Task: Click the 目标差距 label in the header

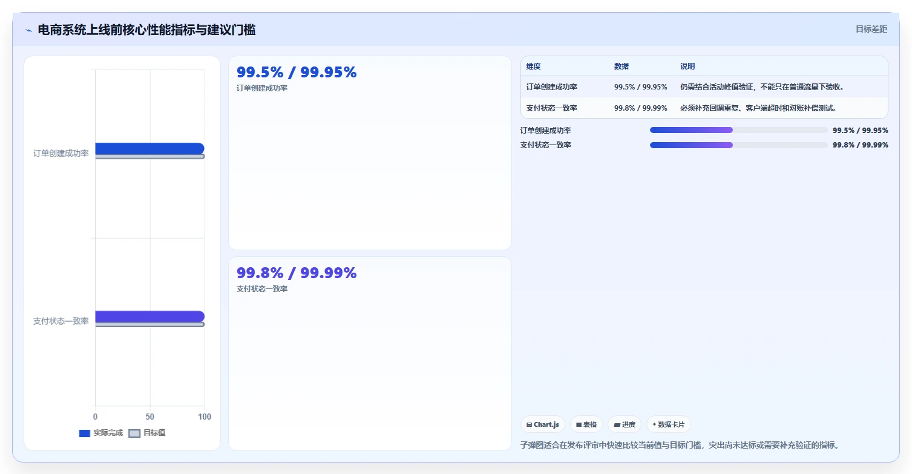Action: (x=871, y=29)
